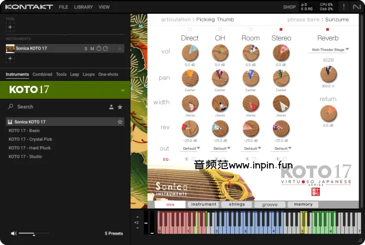
Task: Adjust the preview volume slider
Action: coord(34,233)
